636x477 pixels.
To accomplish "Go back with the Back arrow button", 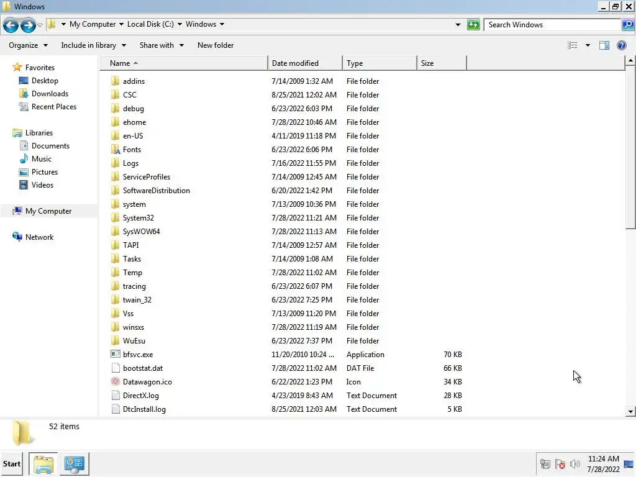I will coord(11,25).
